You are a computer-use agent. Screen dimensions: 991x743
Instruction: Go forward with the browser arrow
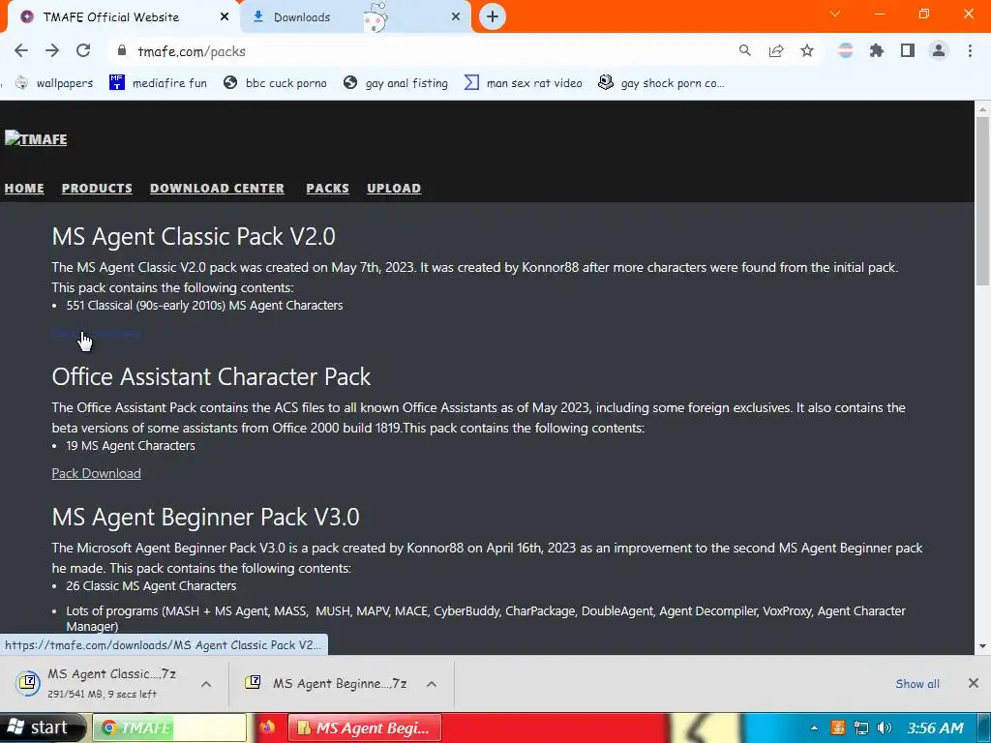coord(52,50)
